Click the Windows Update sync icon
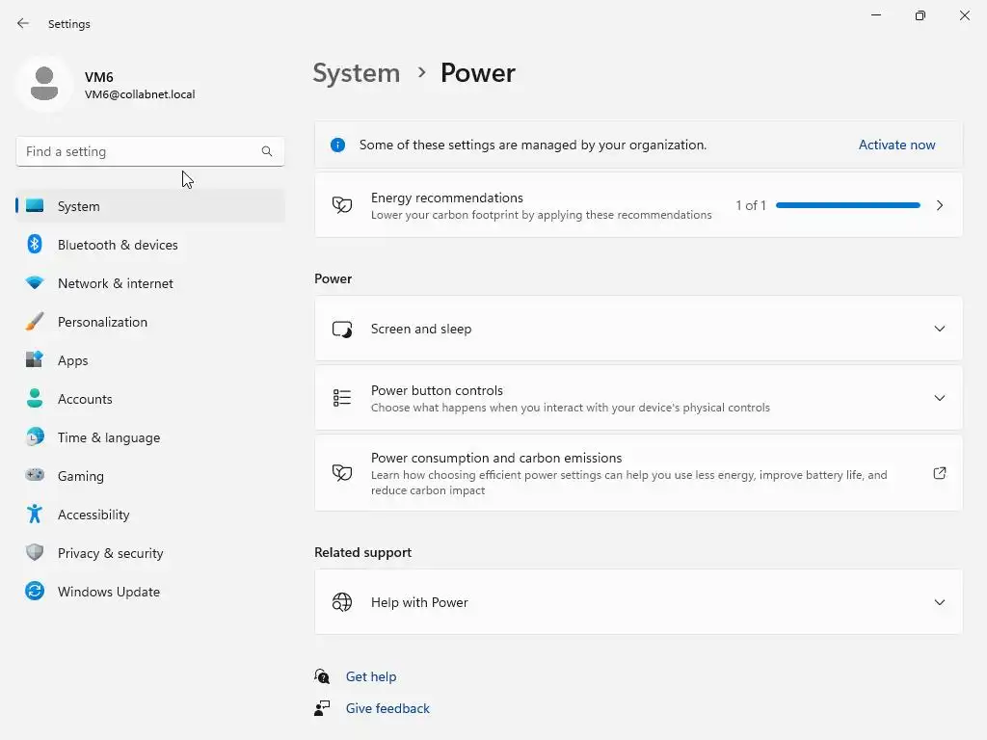 pyautogui.click(x=35, y=592)
